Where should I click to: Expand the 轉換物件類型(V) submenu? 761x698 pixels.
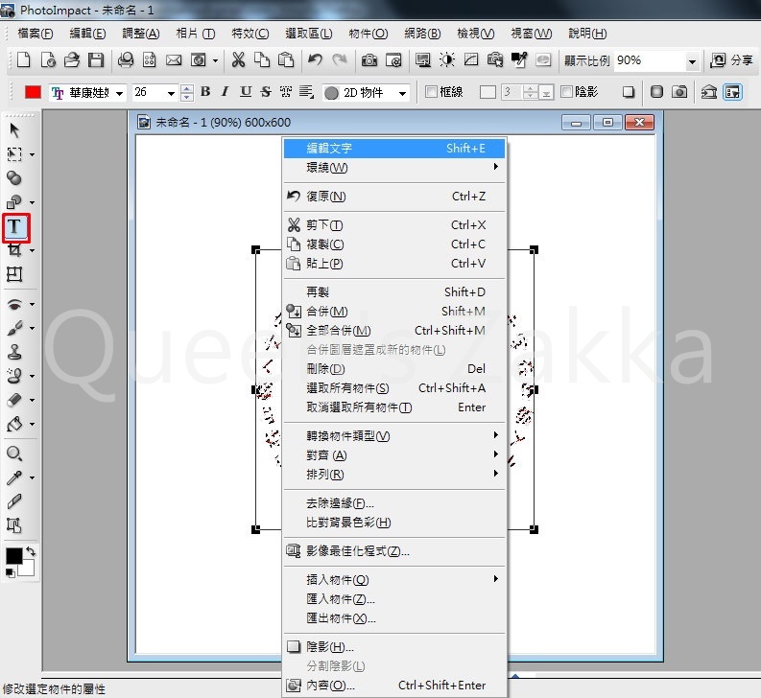click(x=394, y=436)
